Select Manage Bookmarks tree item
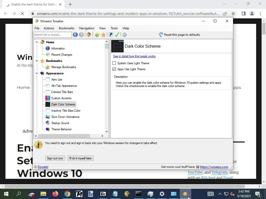This screenshot has width=266, height=199. [x=64, y=67]
